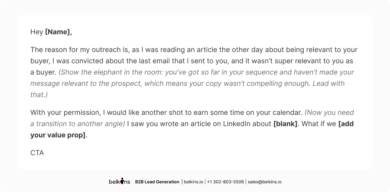Image resolution: width=390 pixels, height=192 pixels.
Task: Click italic 'Now you need a transition' note
Action: pos(192,118)
